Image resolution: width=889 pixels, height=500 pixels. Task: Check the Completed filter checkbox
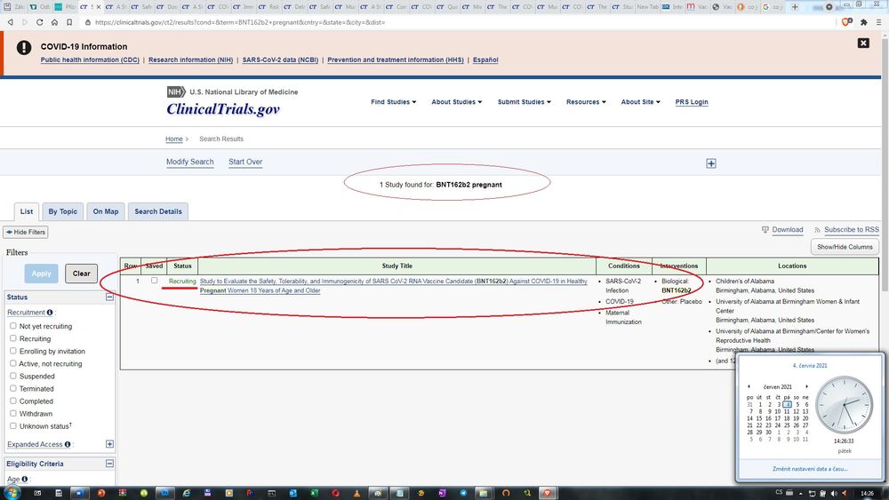13,401
